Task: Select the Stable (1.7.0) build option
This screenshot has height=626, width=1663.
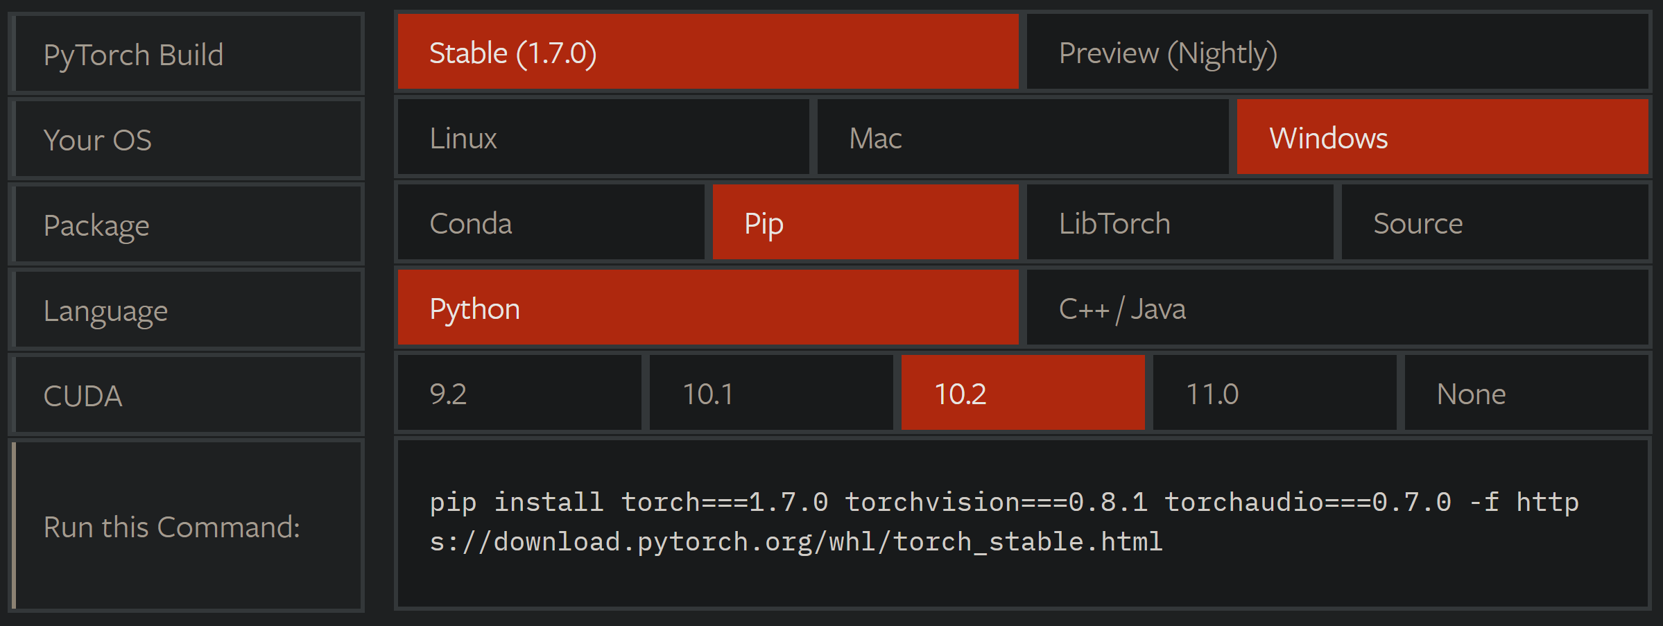Action: (707, 53)
